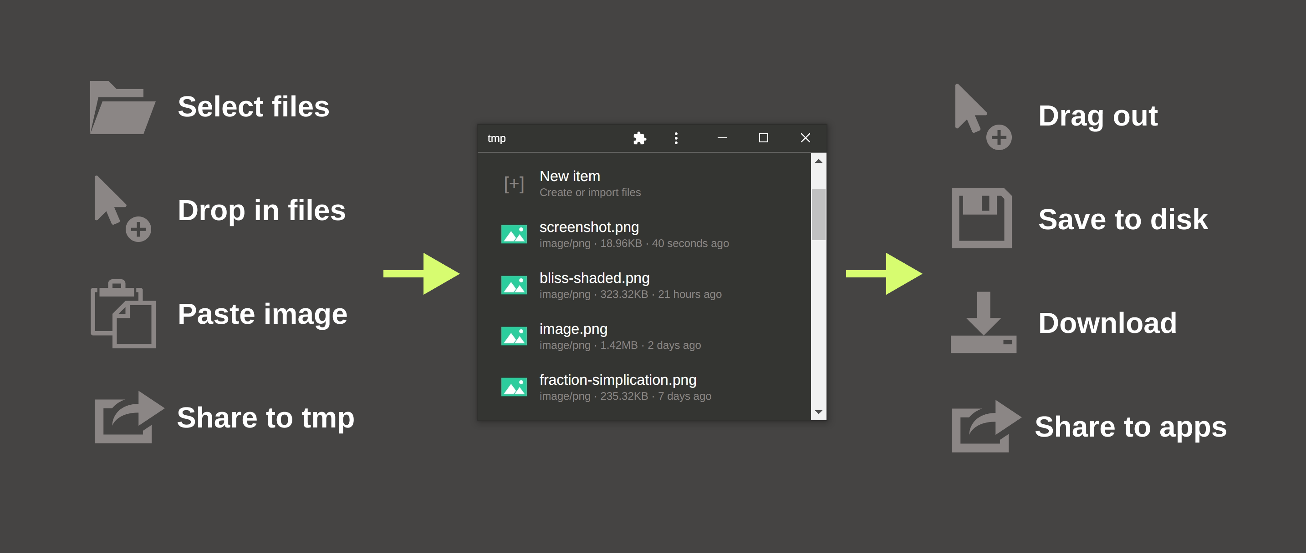Select the bliss-shaded.png file entry
1306x553 pixels.
point(594,278)
